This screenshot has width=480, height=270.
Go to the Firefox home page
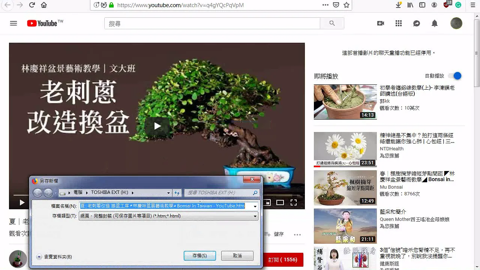tap(44, 5)
